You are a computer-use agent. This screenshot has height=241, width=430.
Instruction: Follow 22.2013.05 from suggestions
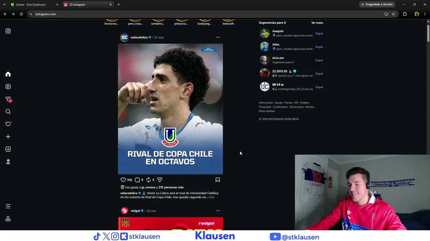pyautogui.click(x=319, y=74)
